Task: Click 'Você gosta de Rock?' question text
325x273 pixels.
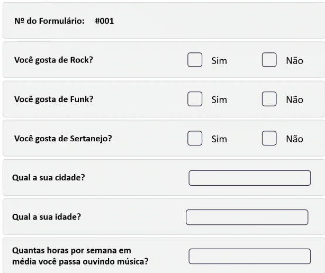Action: coord(53,59)
